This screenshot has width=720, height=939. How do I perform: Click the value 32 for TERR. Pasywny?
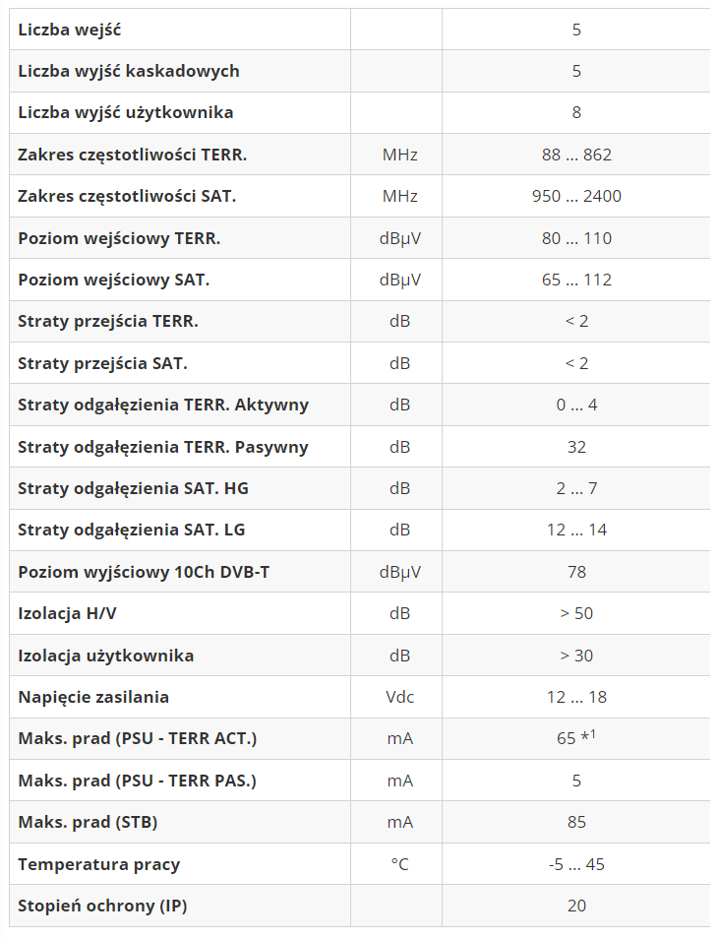(576, 447)
